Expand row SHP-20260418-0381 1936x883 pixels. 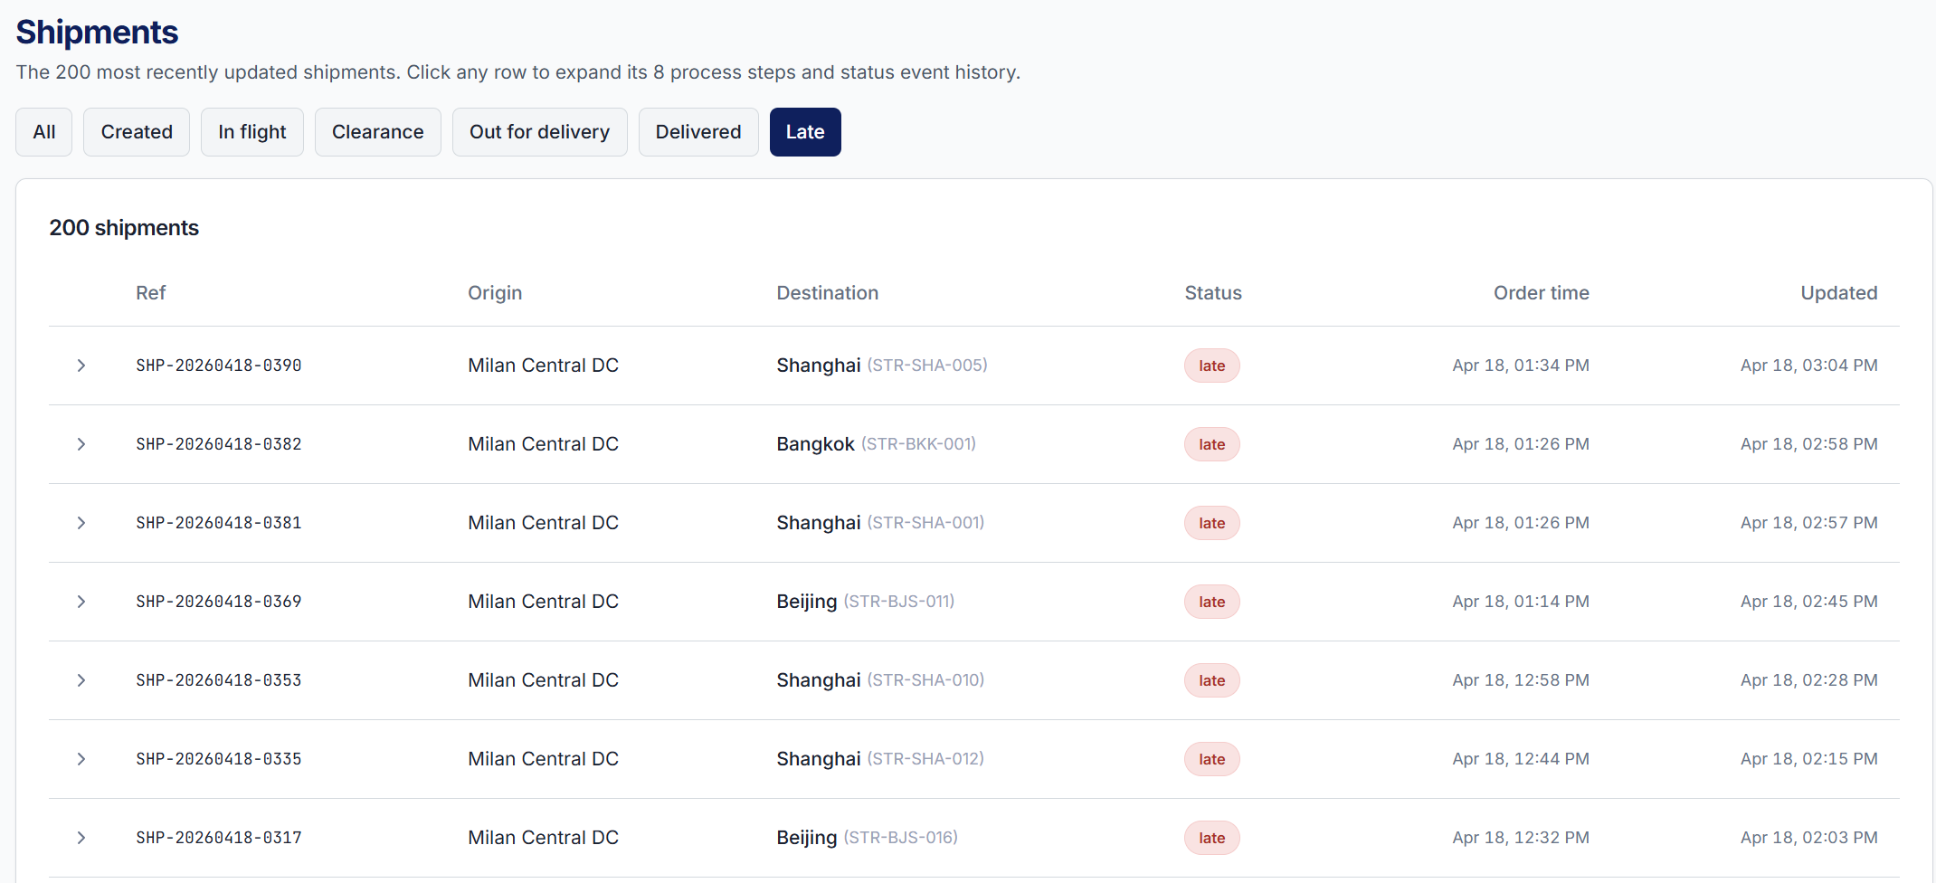pyautogui.click(x=81, y=523)
